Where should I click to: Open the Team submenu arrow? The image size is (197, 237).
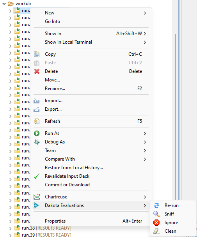coord(145,150)
